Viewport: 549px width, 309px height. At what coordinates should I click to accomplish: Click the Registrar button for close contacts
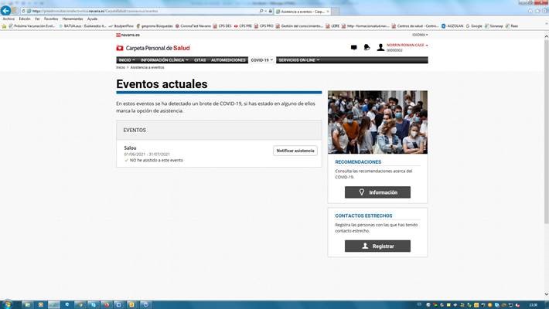pos(377,246)
